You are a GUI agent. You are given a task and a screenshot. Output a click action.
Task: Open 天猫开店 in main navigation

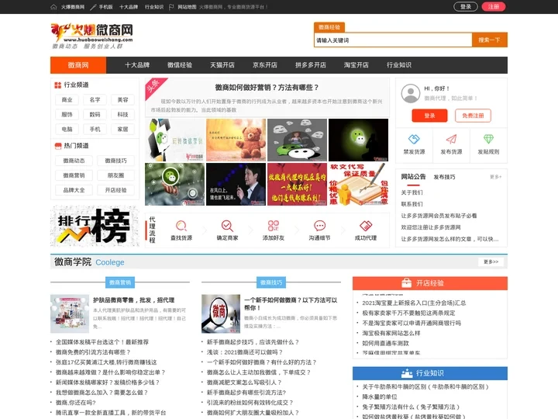(x=222, y=65)
